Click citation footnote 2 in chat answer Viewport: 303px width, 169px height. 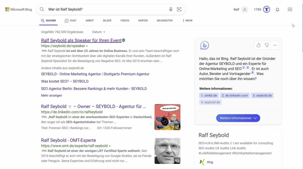pos(248,68)
